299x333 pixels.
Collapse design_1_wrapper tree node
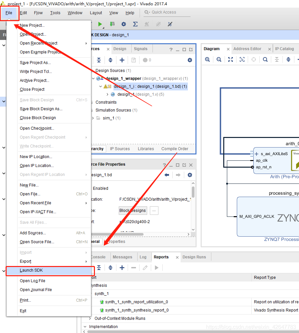[93, 79]
